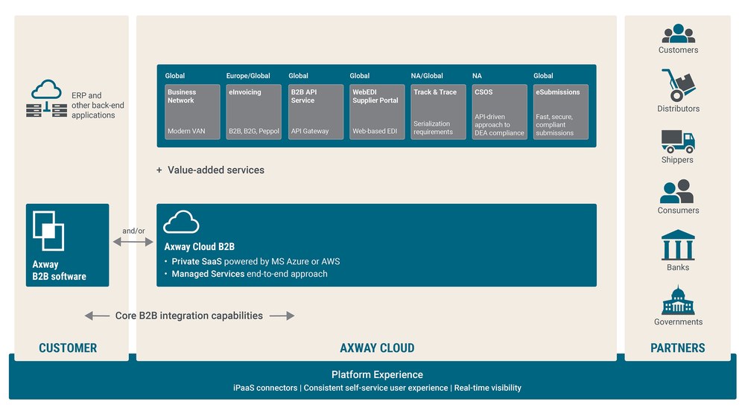The height and width of the screenshot is (410, 745).
Task: Click the Axway B2B software squares icon
Action: 48,231
